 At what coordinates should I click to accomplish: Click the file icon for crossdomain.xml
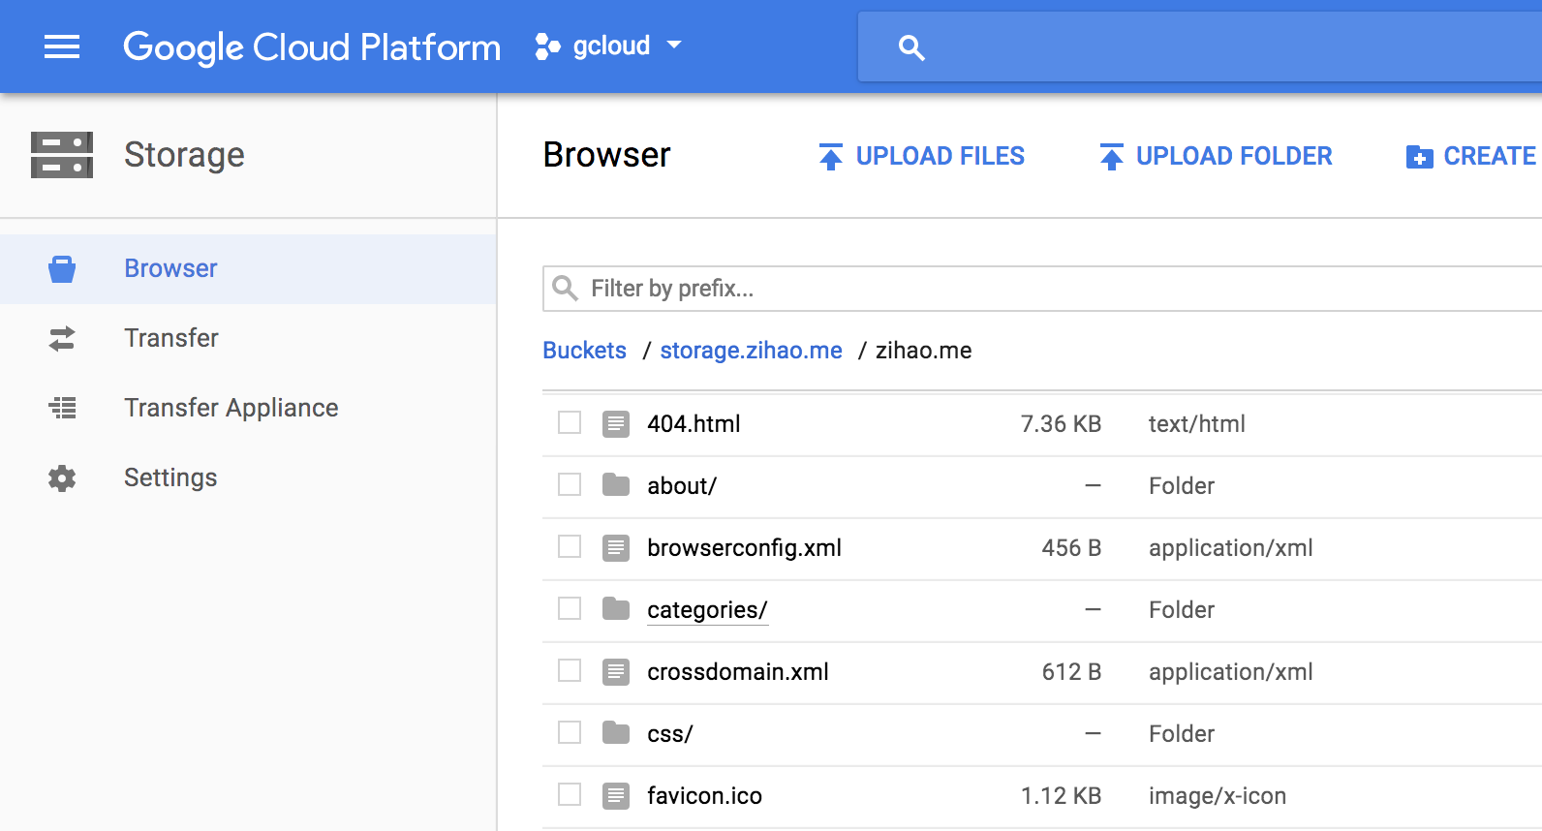click(616, 672)
